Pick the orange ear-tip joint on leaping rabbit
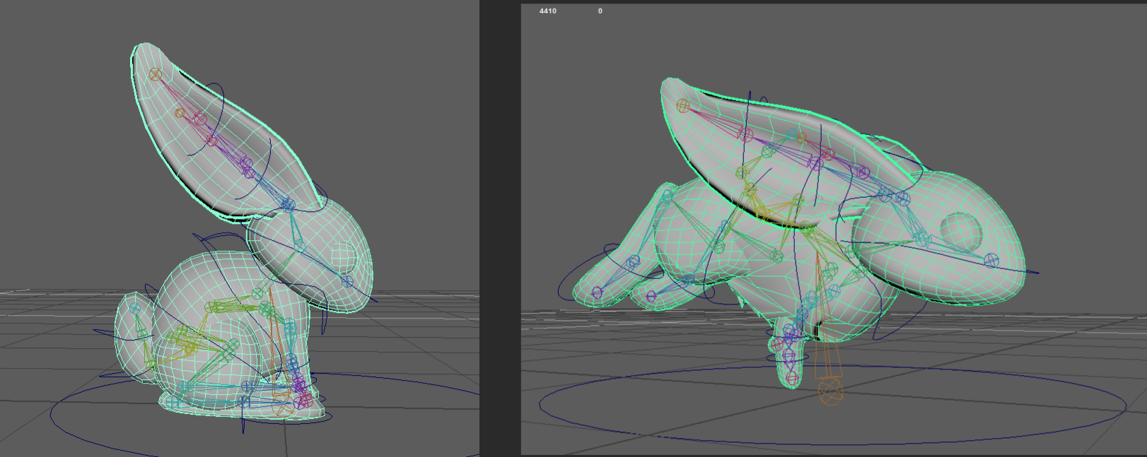Image resolution: width=1147 pixels, height=457 pixels. [x=682, y=106]
